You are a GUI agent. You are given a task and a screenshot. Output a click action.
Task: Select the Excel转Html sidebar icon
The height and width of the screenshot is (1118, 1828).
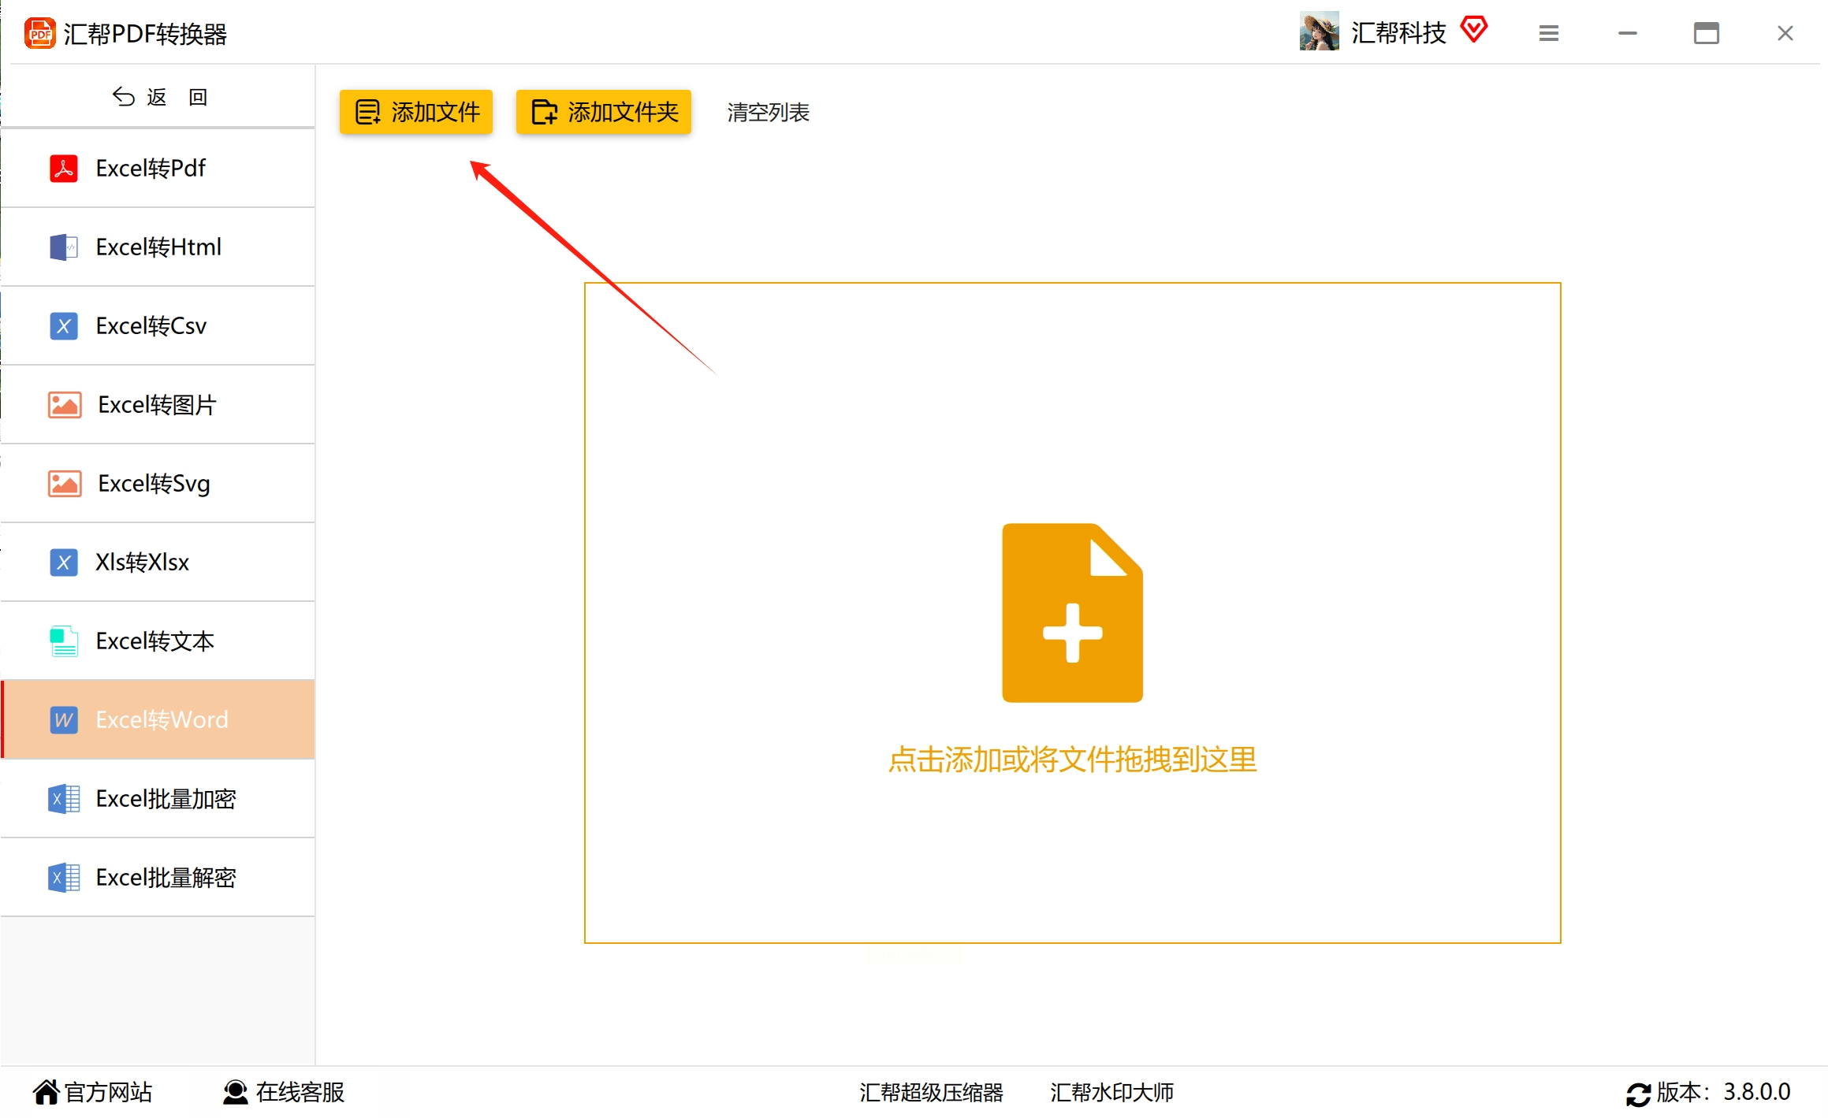tap(64, 247)
